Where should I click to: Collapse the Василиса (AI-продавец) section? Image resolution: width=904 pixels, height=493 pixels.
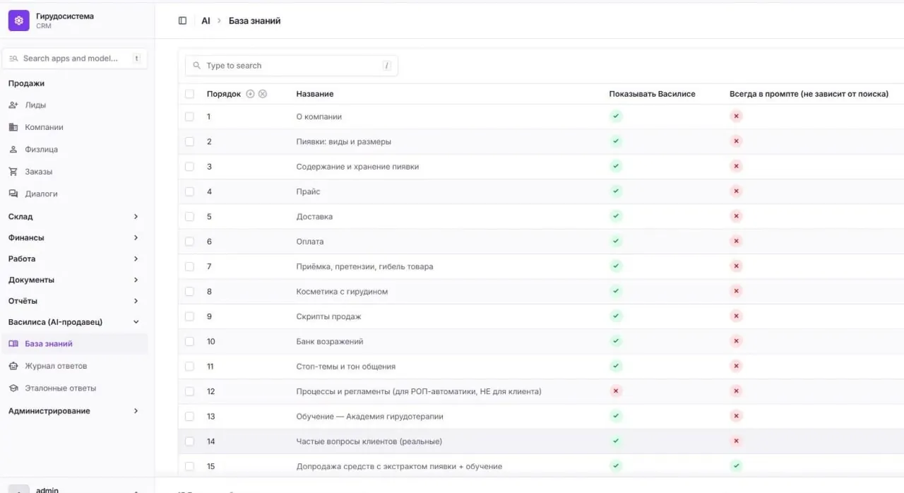pyautogui.click(x=73, y=322)
